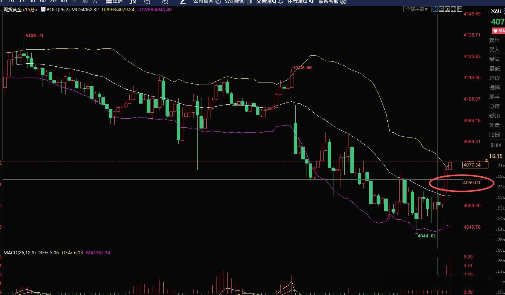The image size is (505, 295).
Task: Toggle fullscreen chart view icon
Action: coord(453,9)
